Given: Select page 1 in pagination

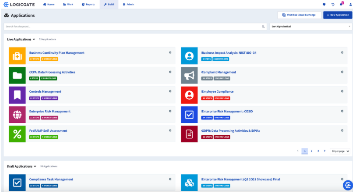Looking at the screenshot, I should pos(305,151).
